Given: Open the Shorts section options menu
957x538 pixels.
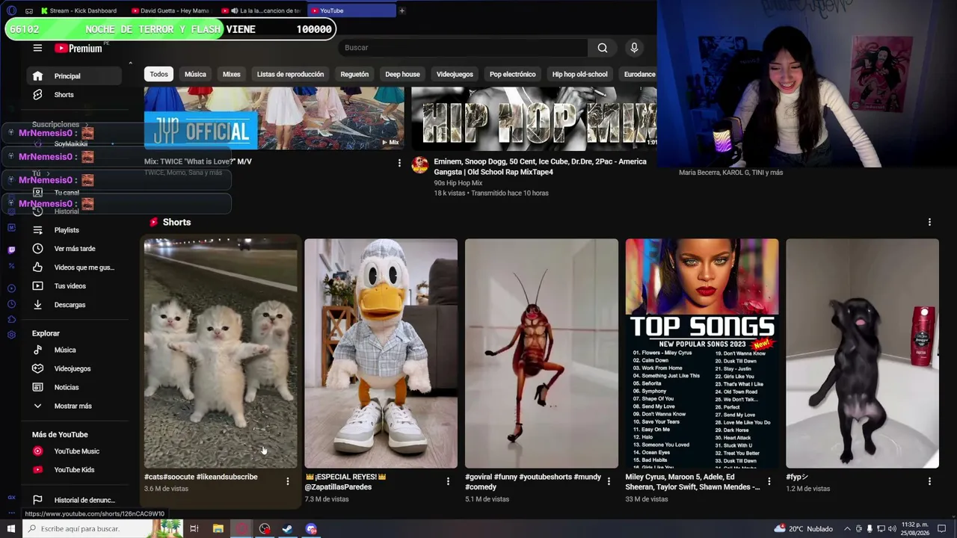Looking at the screenshot, I should [929, 222].
